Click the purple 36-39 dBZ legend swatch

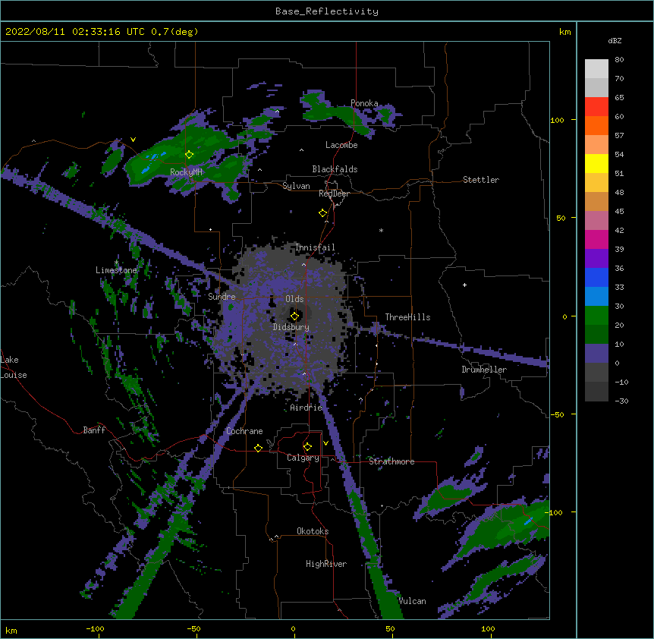(x=596, y=259)
